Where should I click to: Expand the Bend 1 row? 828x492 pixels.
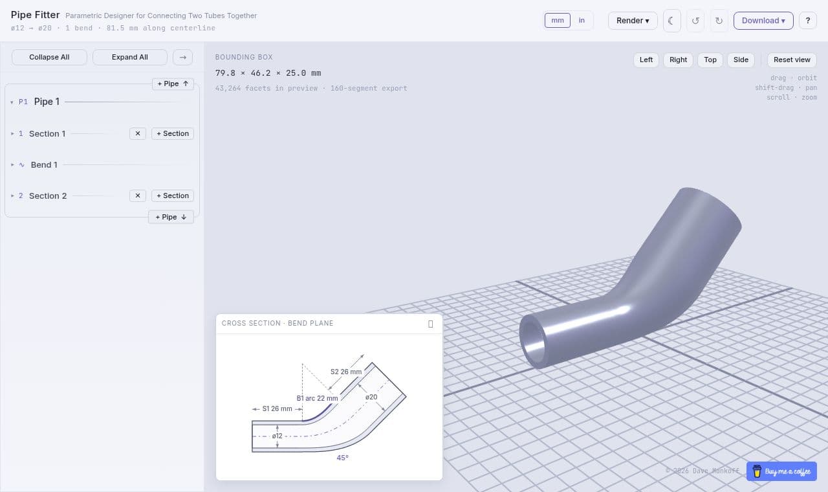[x=12, y=164]
